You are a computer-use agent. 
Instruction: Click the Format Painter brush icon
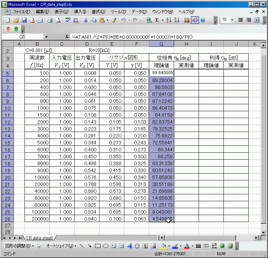(113, 20)
